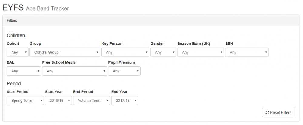Click the Reset Filters button
Viewport: 303px width, 125px height.
point(278,112)
